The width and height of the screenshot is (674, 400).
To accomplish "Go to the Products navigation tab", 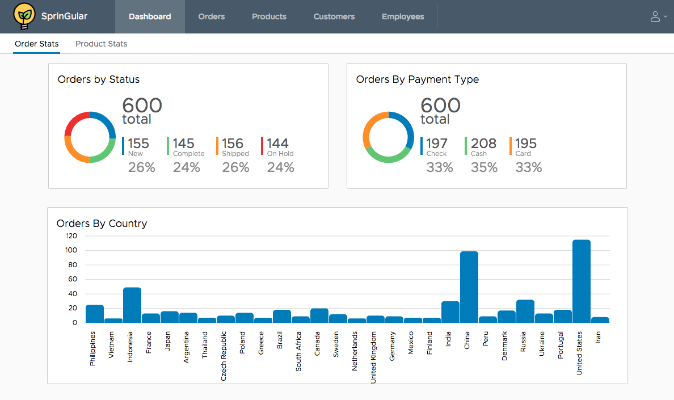I will 269,16.
